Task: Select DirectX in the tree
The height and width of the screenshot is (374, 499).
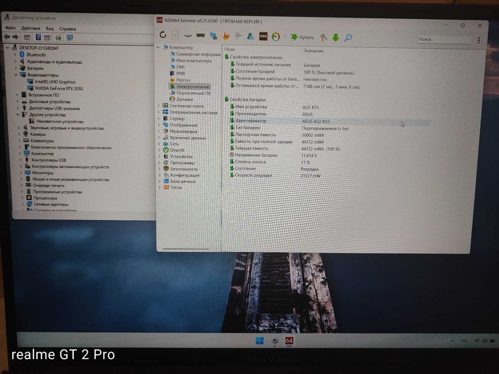Action: pyautogui.click(x=174, y=150)
